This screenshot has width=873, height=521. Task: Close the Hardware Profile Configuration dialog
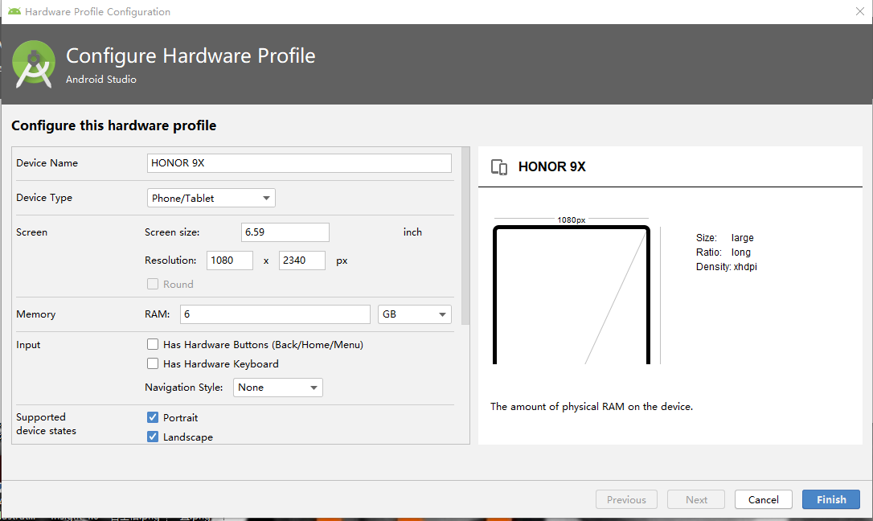(859, 11)
